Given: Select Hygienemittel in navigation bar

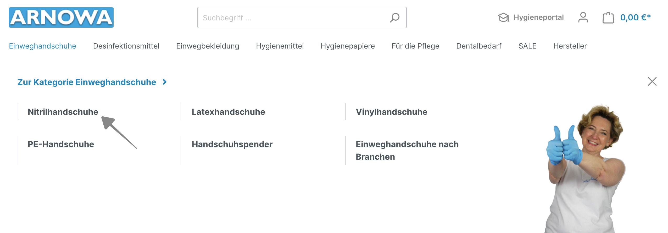Looking at the screenshot, I should click(x=280, y=46).
